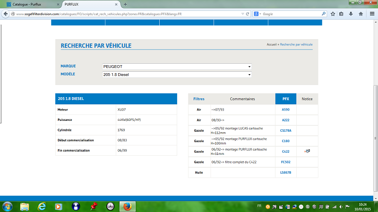Image resolution: width=378 pixels, height=212 pixels.
Task: Select the 44KW(60PS/HP) power value
Action: 129,120
